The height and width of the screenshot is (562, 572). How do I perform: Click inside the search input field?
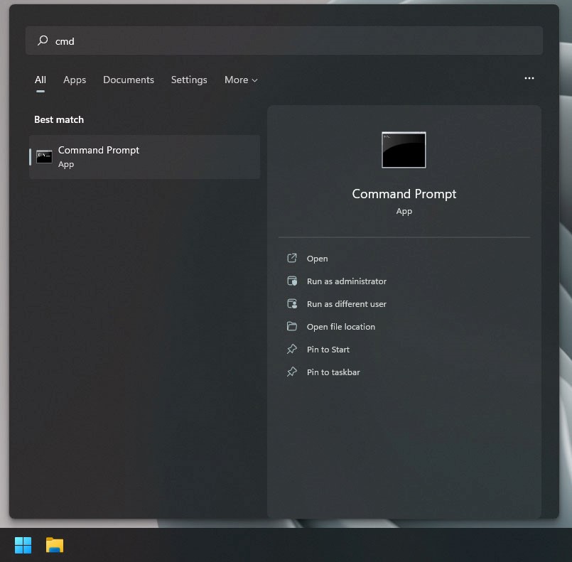click(x=284, y=40)
